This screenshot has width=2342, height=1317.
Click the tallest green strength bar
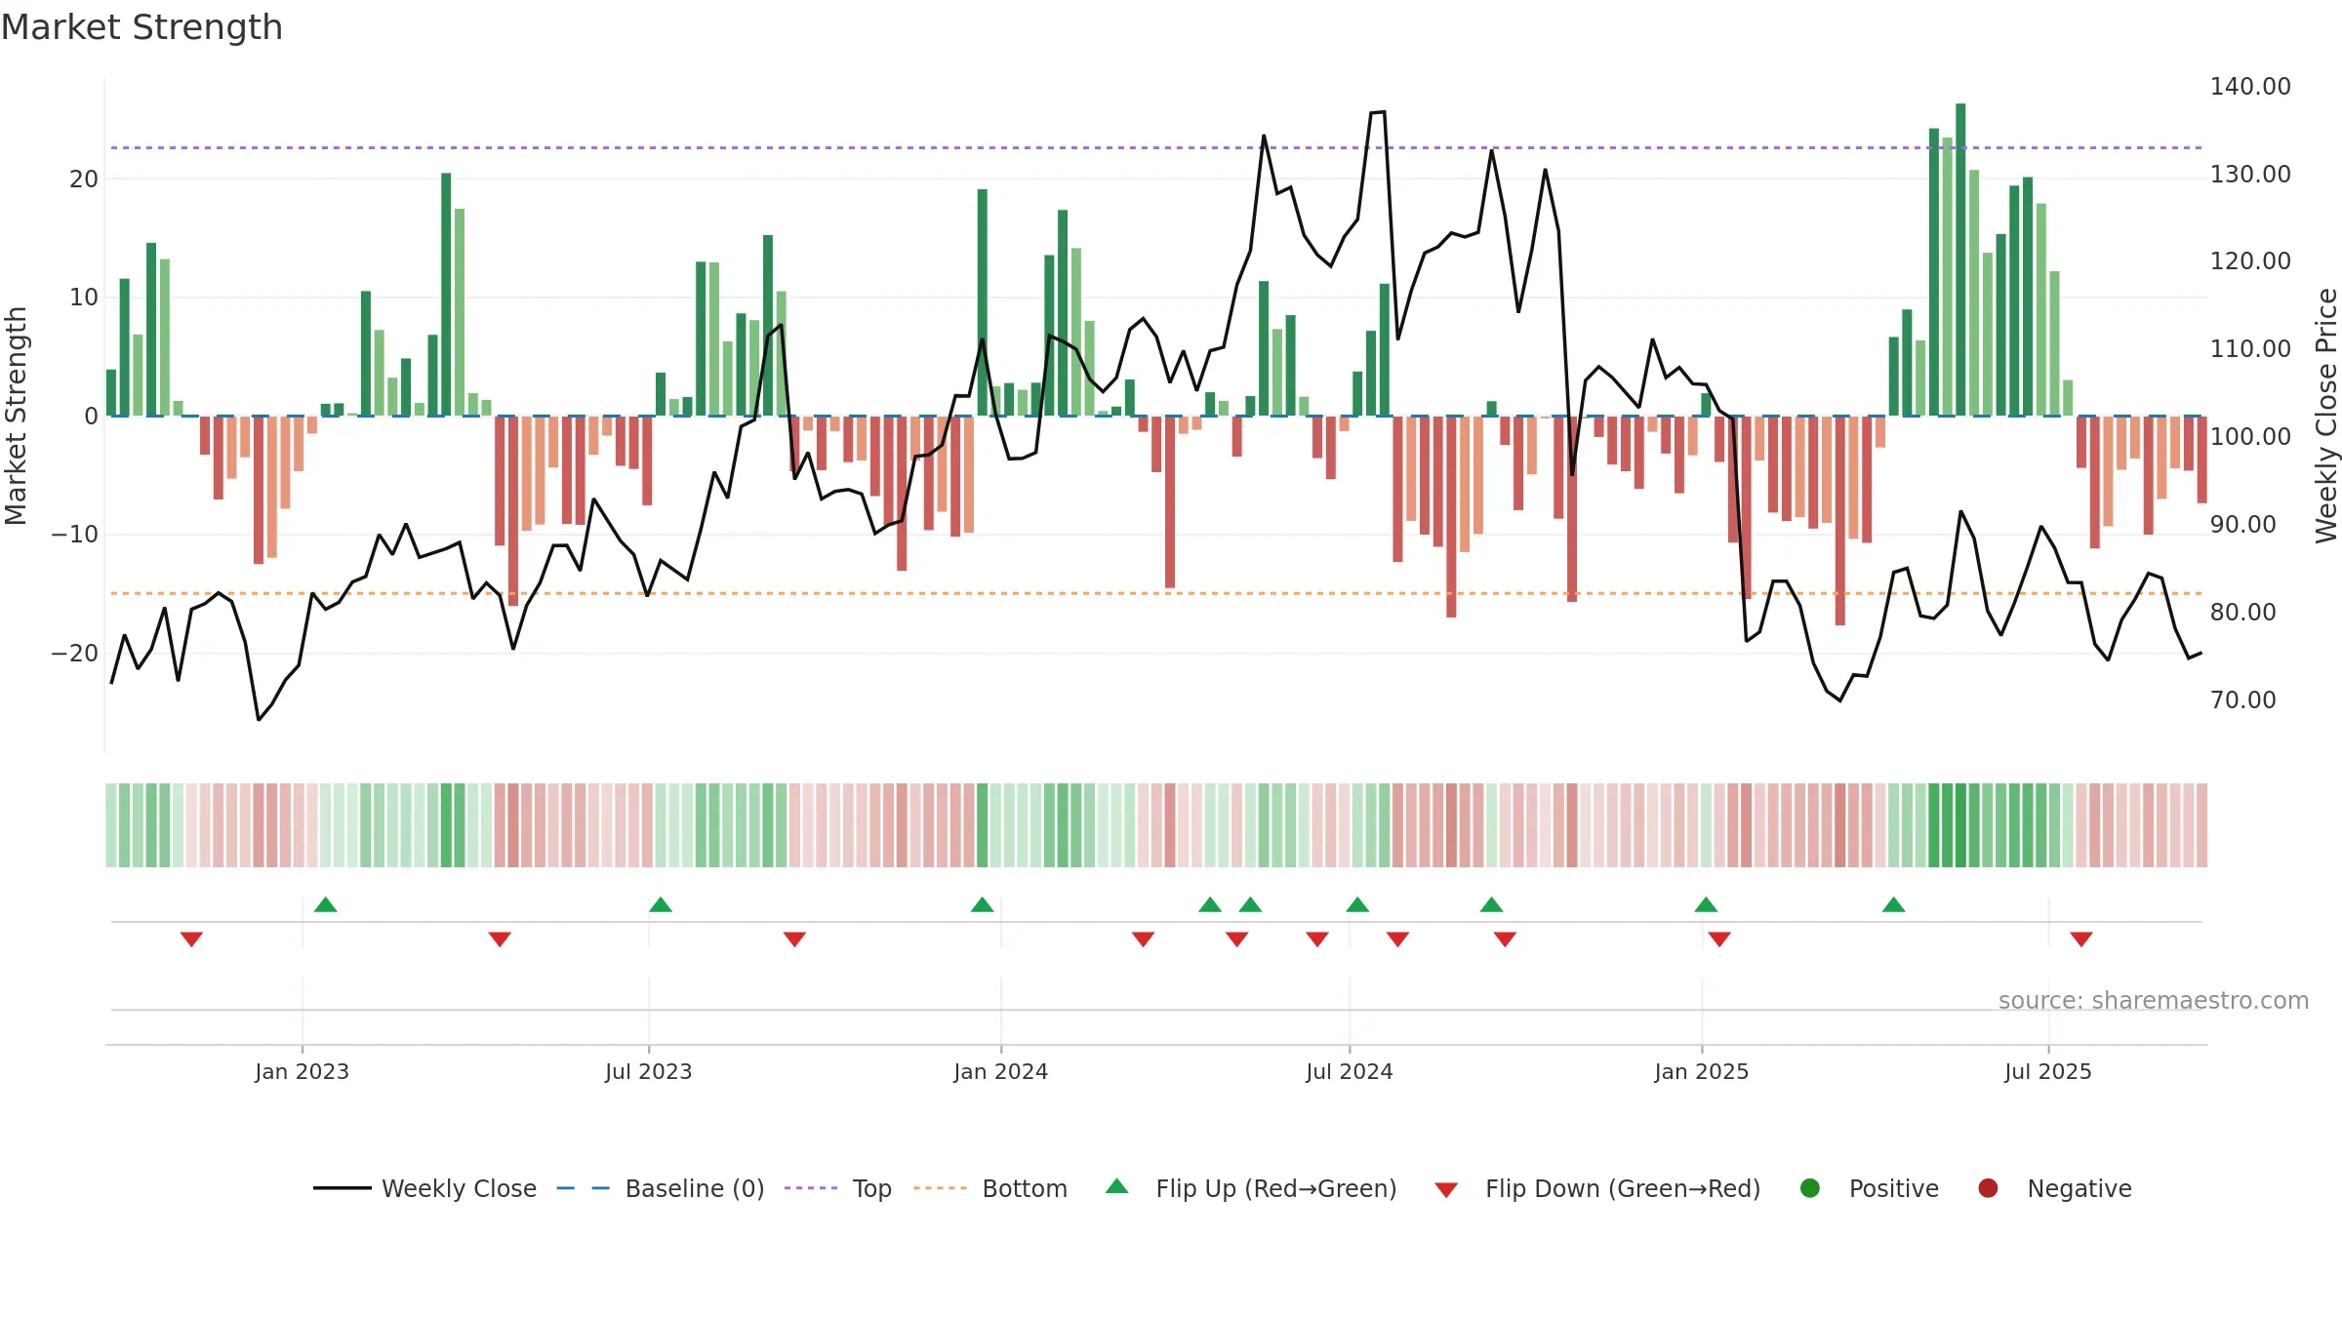coord(1960,259)
